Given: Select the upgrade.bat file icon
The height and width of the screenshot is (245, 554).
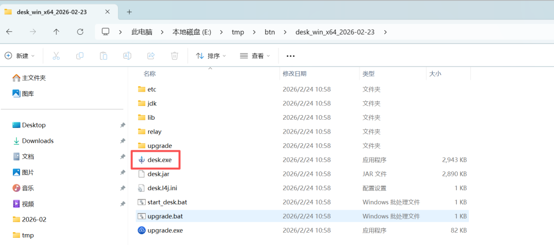Looking at the screenshot, I should (x=142, y=216).
